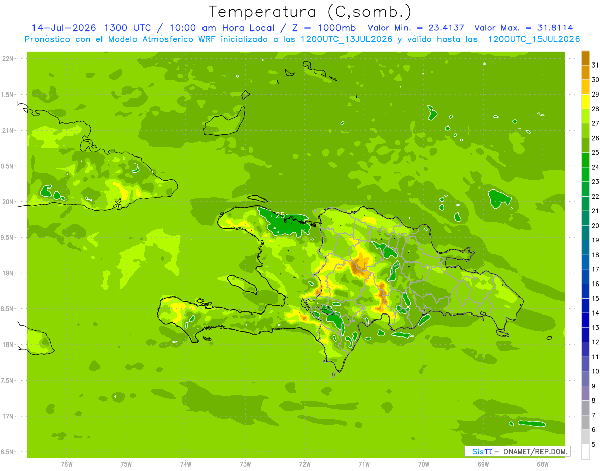Select purple swatch between 8 and 9
The width and height of the screenshot is (609, 471).
pos(585,394)
